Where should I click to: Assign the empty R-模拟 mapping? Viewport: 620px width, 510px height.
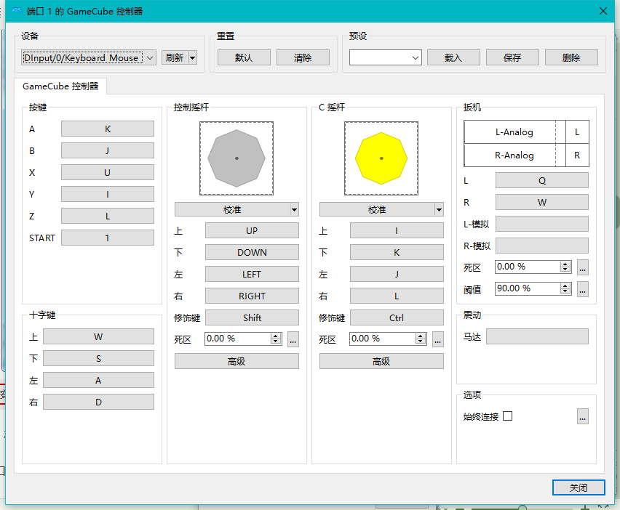pos(541,246)
